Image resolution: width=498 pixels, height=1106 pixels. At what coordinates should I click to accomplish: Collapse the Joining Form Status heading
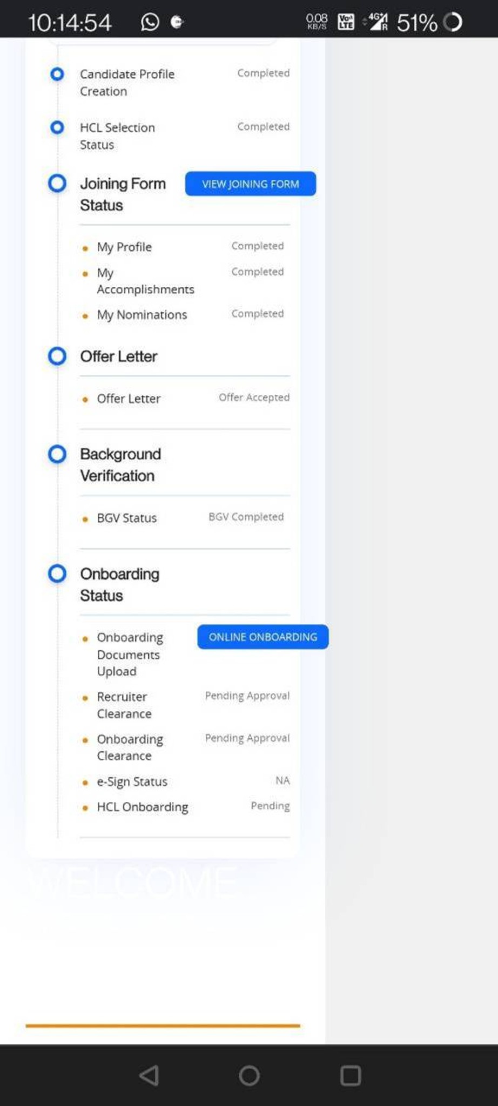[x=123, y=194]
